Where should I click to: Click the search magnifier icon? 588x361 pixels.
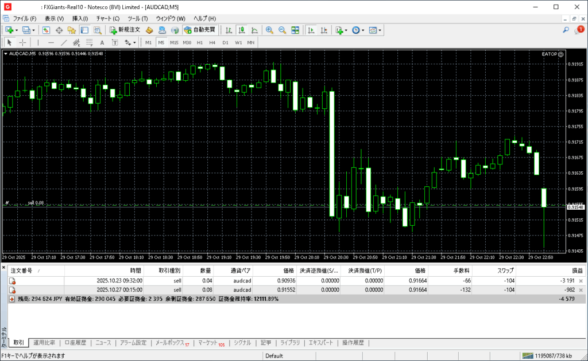[x=566, y=30]
